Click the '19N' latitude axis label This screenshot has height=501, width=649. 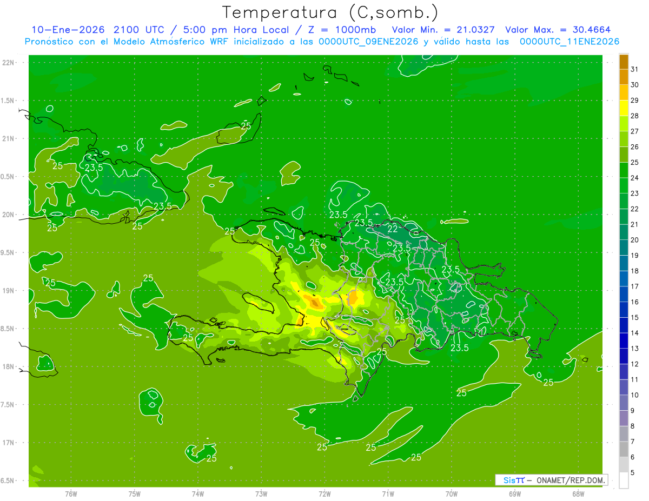click(8, 291)
